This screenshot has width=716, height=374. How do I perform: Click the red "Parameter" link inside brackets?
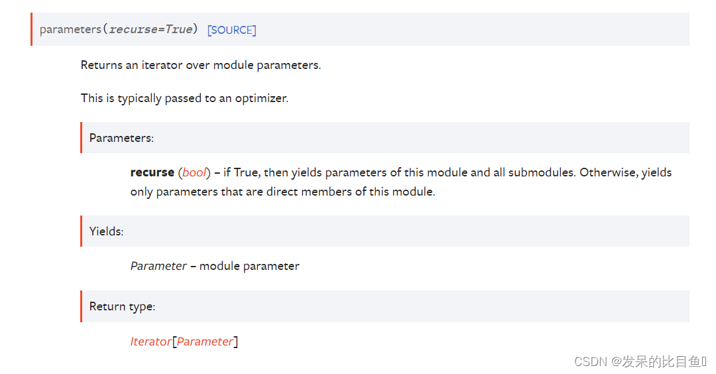click(x=205, y=342)
